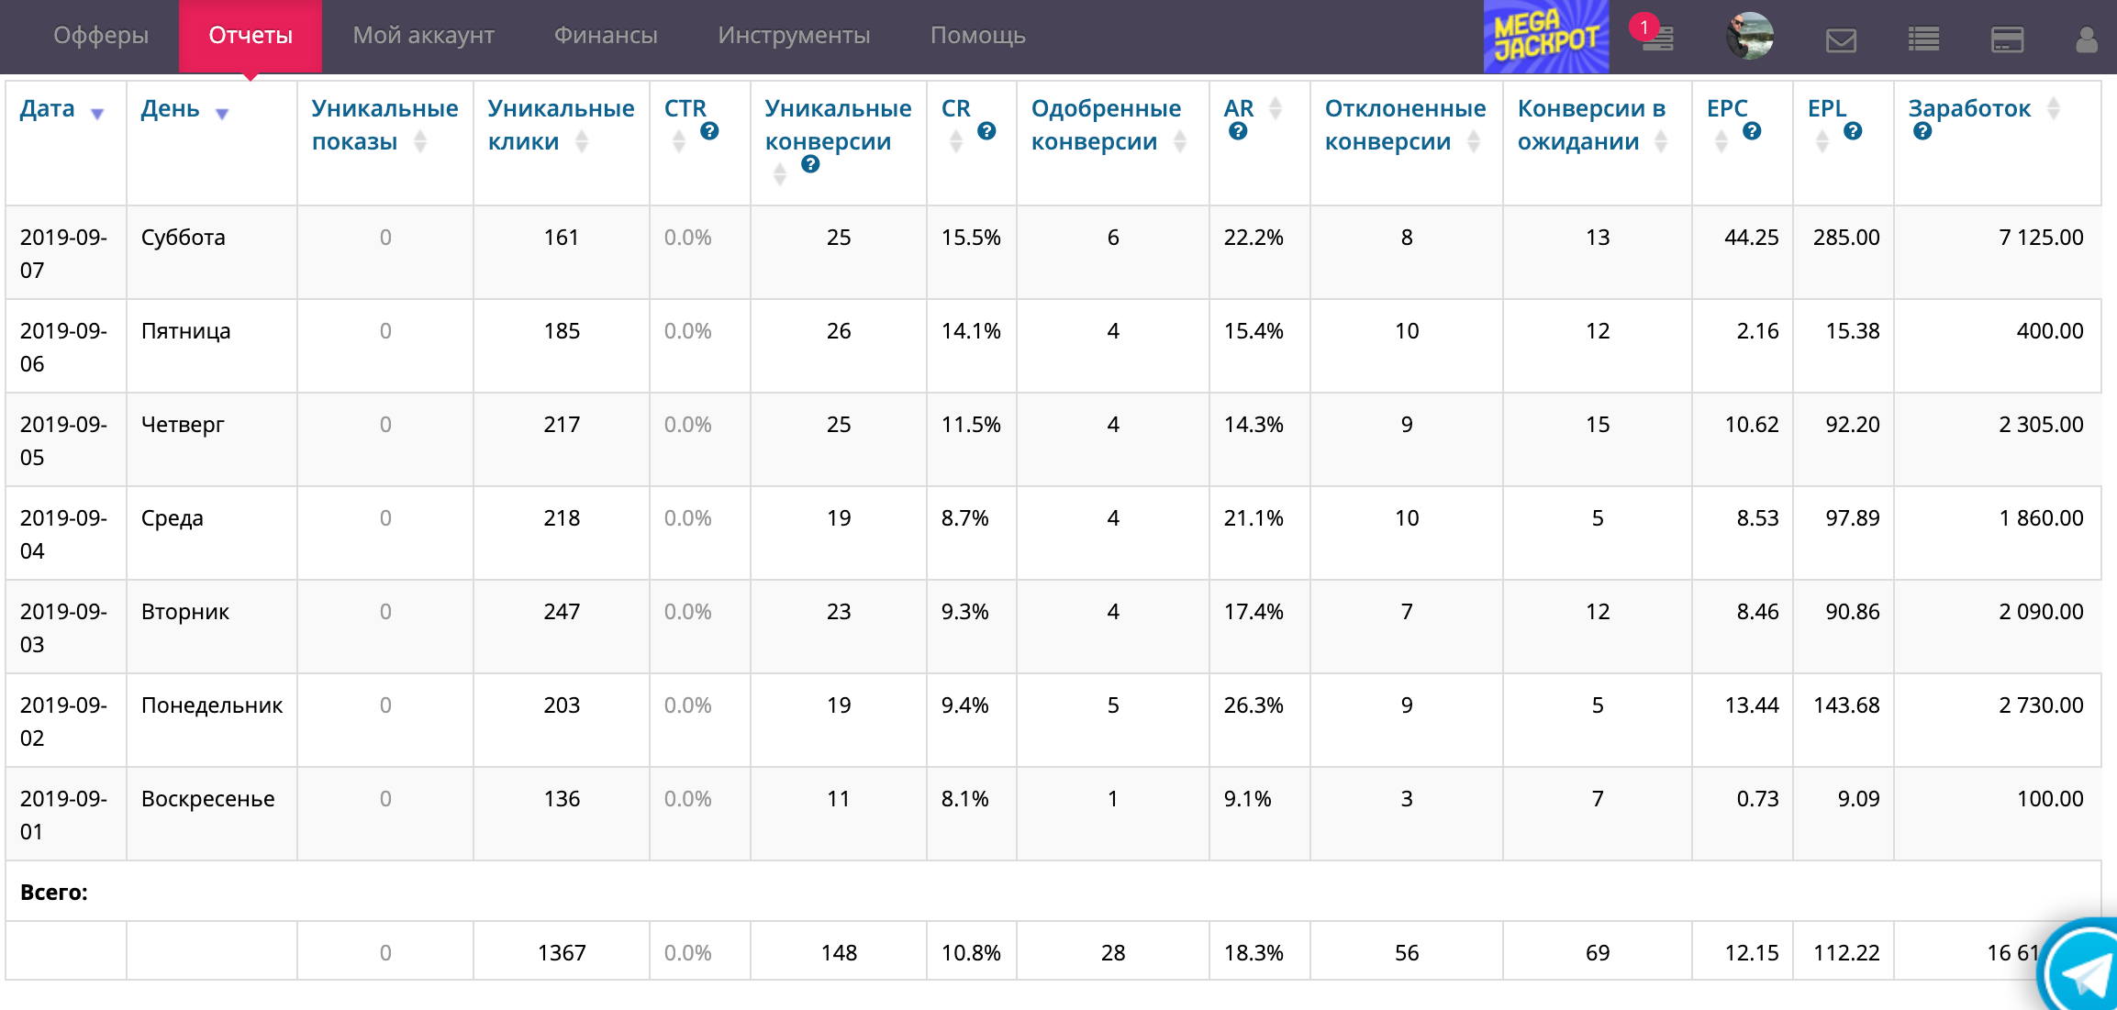Screen dimensions: 2117x1010
Task: Open the Финансы menu
Action: pyautogui.click(x=606, y=35)
